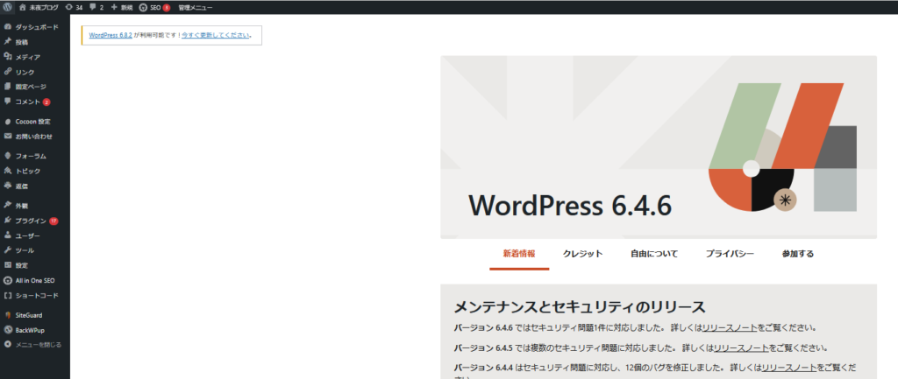Switch to the プライバシー tab
898x379 pixels.
point(730,254)
